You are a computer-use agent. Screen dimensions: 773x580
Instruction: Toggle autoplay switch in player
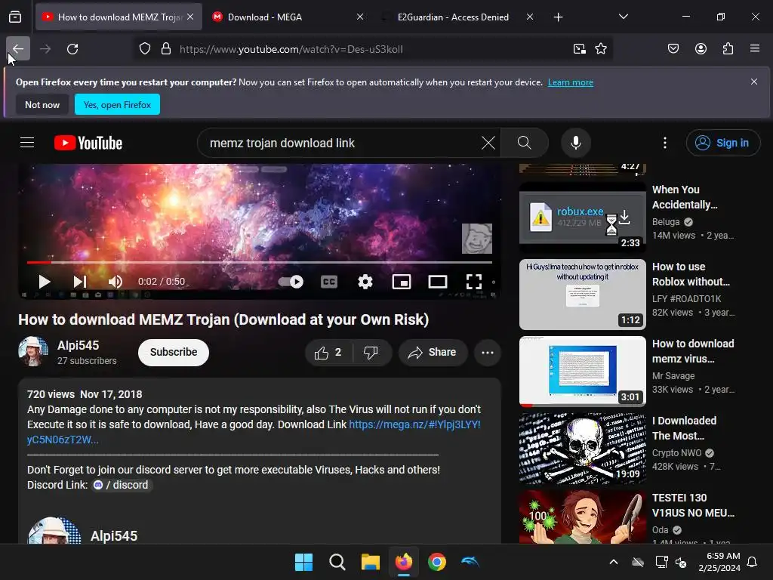coord(291,282)
